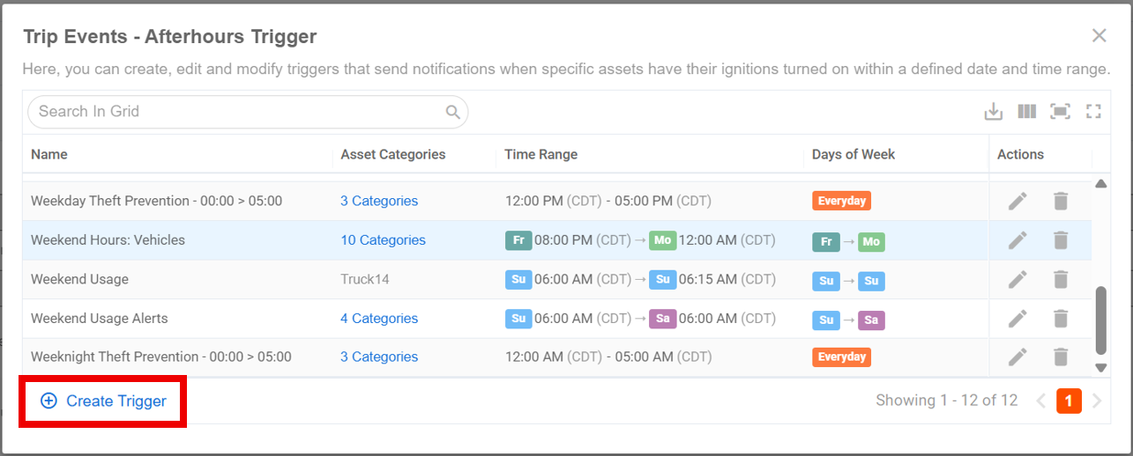Viewport: 1133px width, 456px height.
Task: Delete the Weeknight Theft Prevention trigger
Action: [1061, 357]
